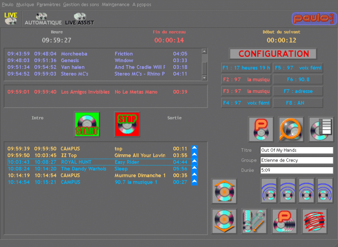Screen dimensions: 338x247
Task: Select the stacked Paulo discs icon
Action: click(284, 221)
